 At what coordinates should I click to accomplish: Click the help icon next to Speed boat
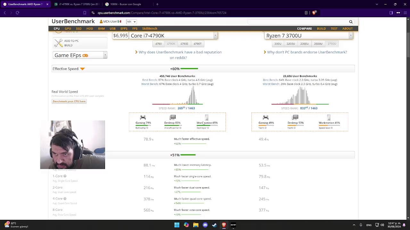[332, 128]
